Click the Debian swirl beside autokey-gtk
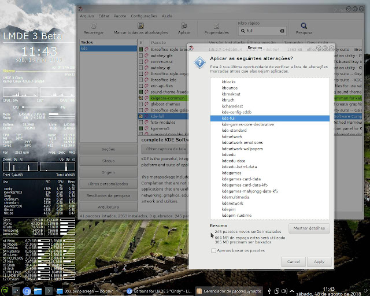The width and height of the screenshot is (370, 296). pos(146,55)
